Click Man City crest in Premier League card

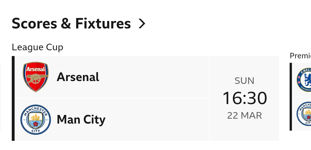305,114
